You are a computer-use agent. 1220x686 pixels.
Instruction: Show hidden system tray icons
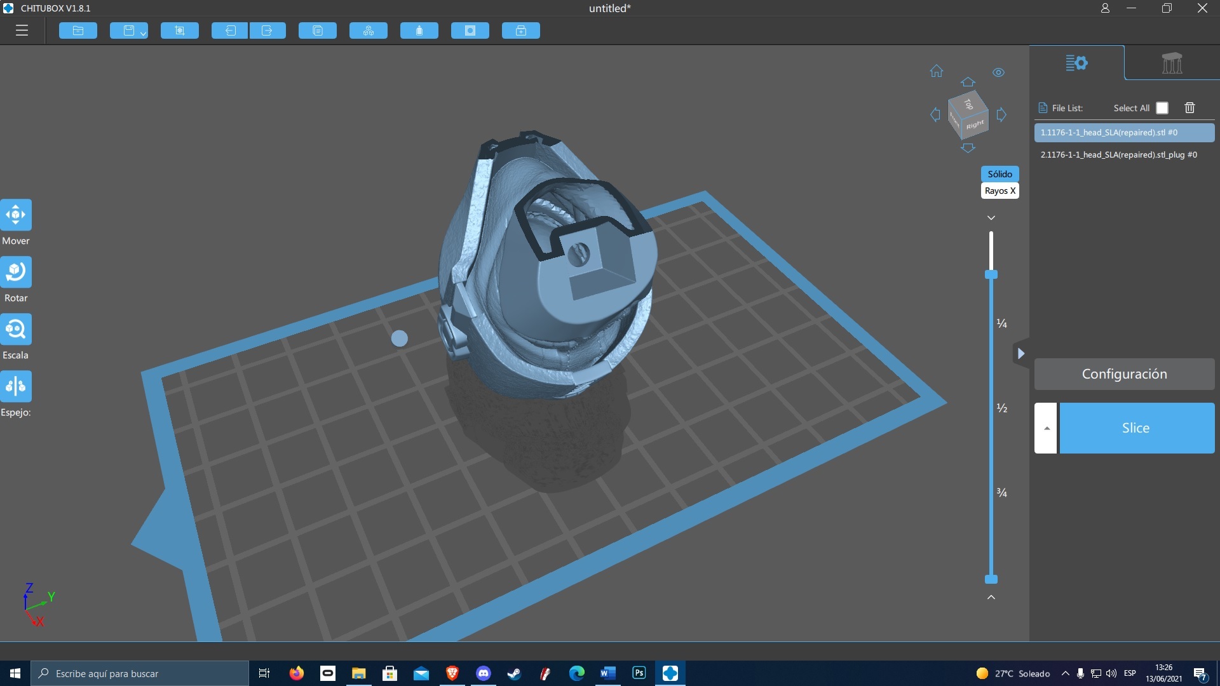1066,673
